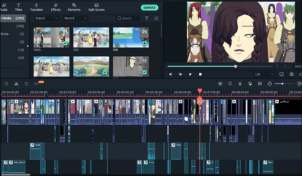This screenshot has height=176, width=302.
Task: Set mark-out point bracket
Action: tap(285, 66)
